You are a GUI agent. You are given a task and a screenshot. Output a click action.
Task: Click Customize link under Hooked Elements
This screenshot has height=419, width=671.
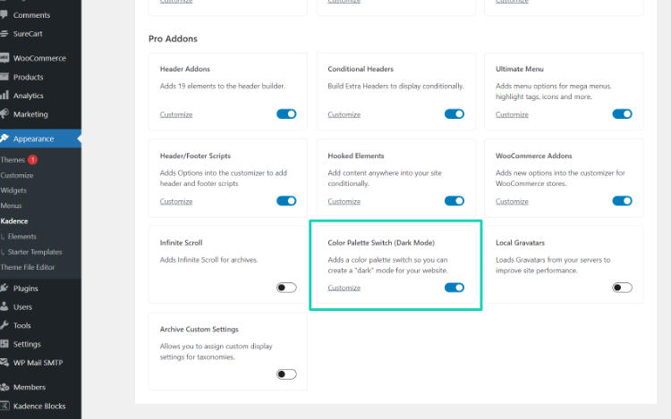point(344,201)
